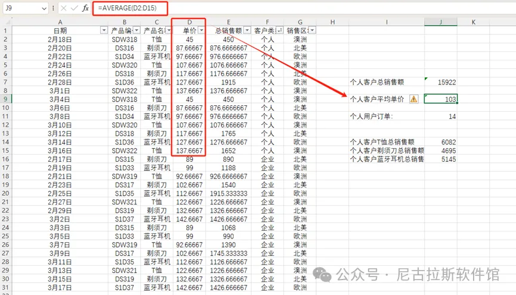Viewport: 516px width, 295px height.
Task: Open the Name Box dropdown arrow
Action: coord(44,8)
